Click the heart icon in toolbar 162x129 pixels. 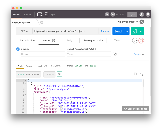[148, 14]
